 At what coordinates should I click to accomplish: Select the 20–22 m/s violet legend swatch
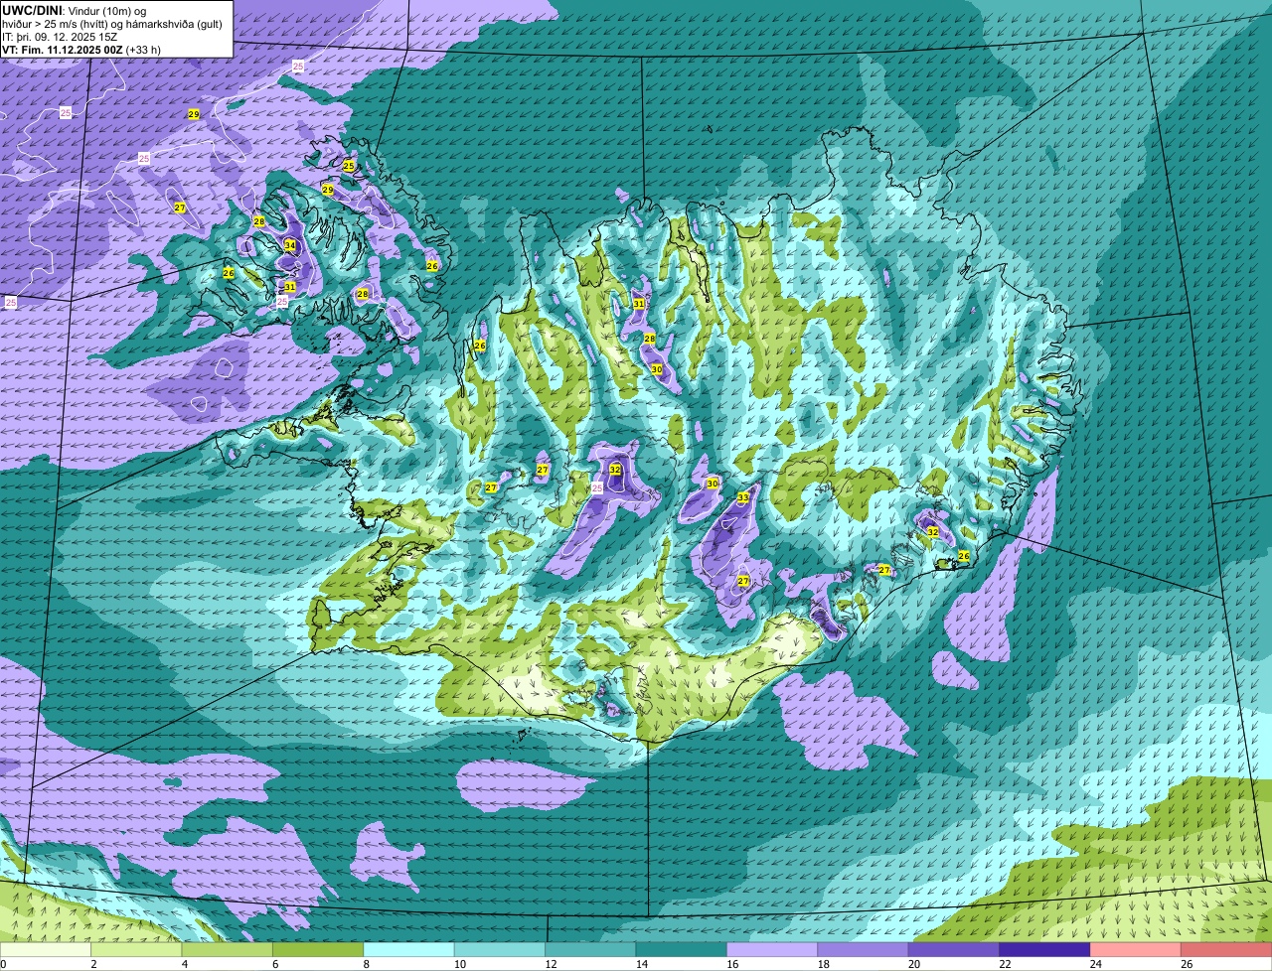(x=954, y=949)
